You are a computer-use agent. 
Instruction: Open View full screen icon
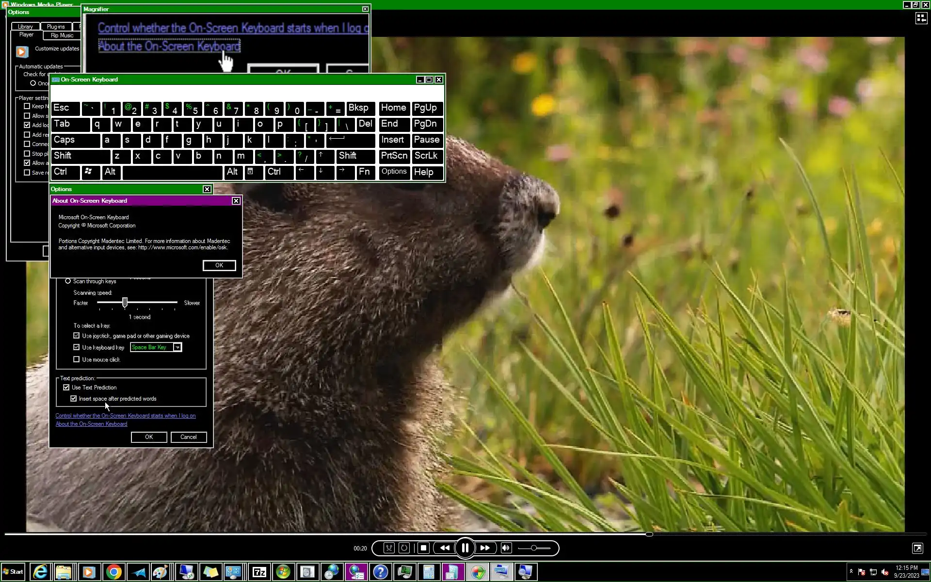pyautogui.click(x=917, y=548)
